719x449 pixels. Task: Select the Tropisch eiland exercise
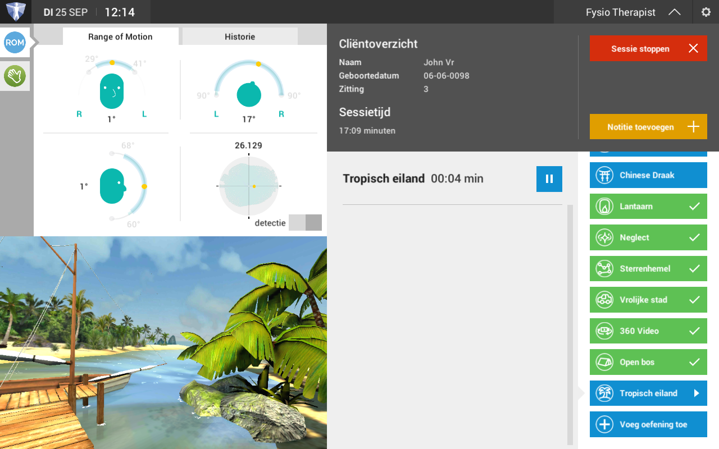tap(648, 393)
